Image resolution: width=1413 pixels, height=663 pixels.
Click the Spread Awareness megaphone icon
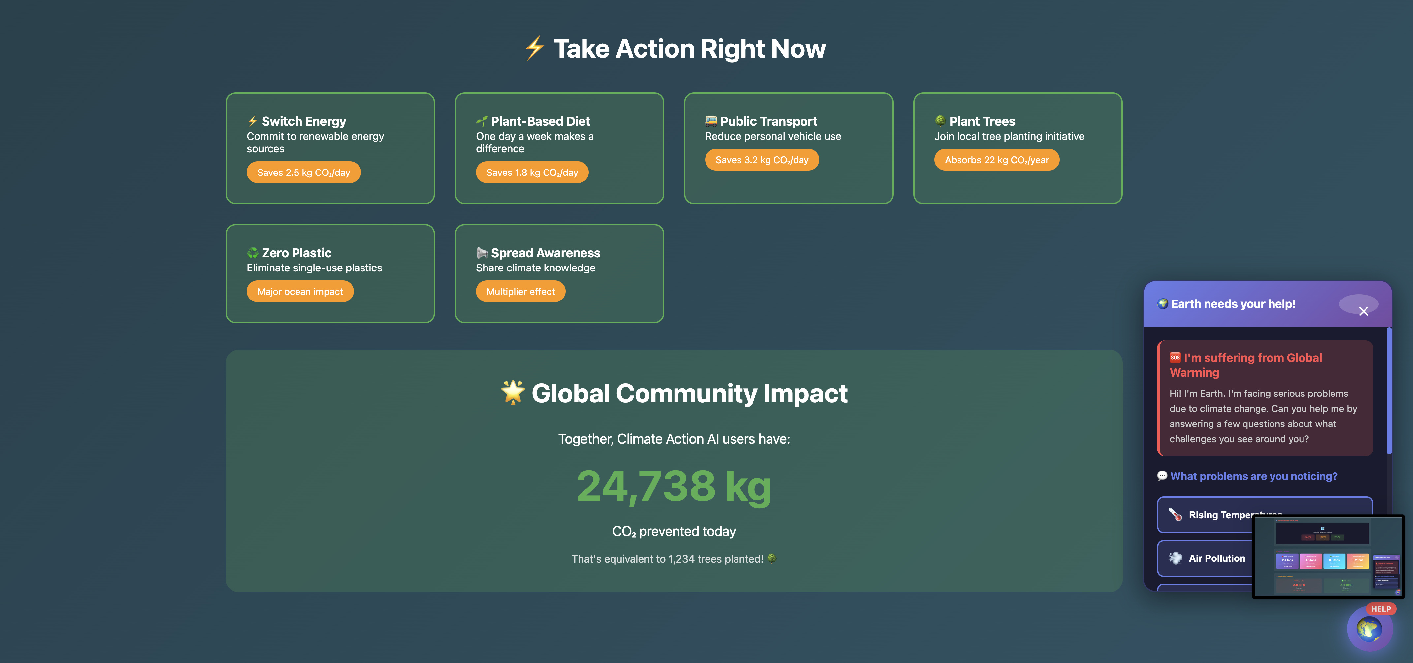[x=482, y=253]
